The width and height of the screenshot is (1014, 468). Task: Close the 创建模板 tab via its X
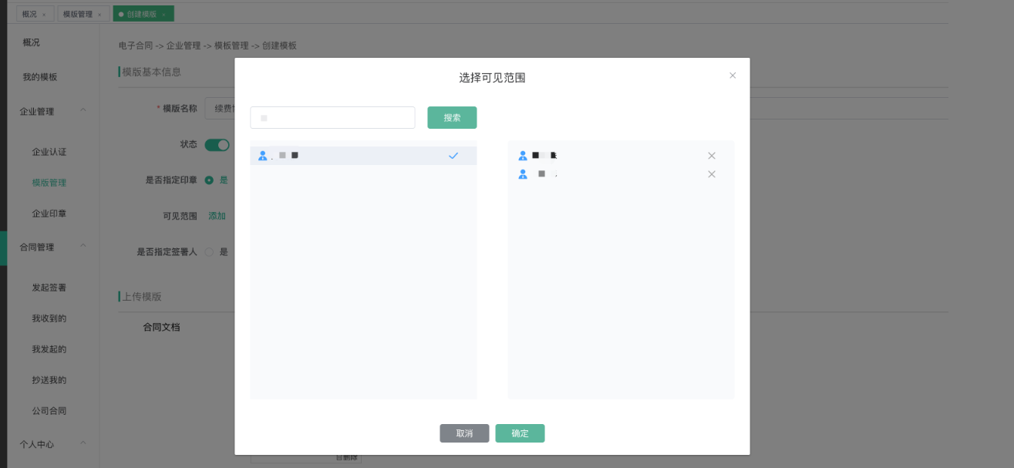pos(163,15)
